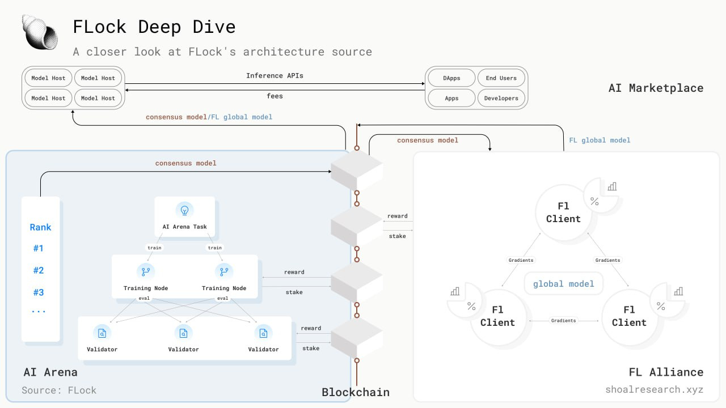Select the Developers pill
Image resolution: width=726 pixels, height=408 pixels.
tap(501, 98)
